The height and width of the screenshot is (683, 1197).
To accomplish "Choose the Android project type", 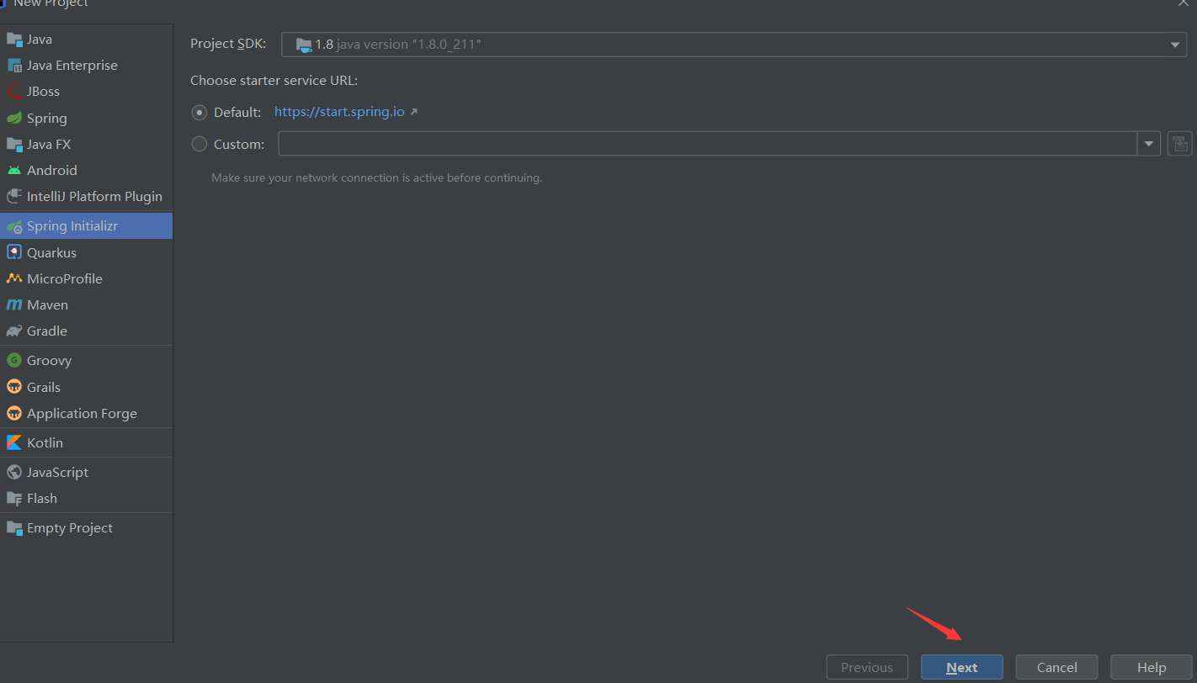I will click(x=86, y=170).
